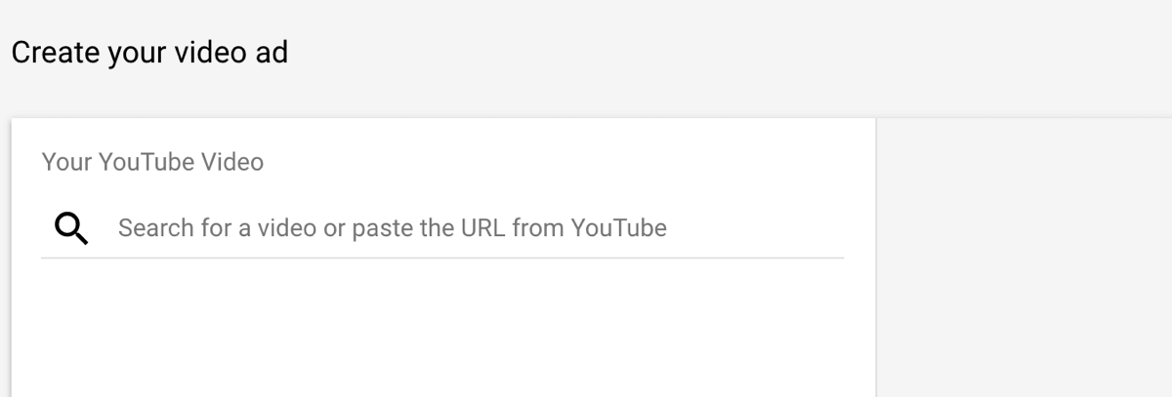Click the white card's empty area below search

[442, 329]
